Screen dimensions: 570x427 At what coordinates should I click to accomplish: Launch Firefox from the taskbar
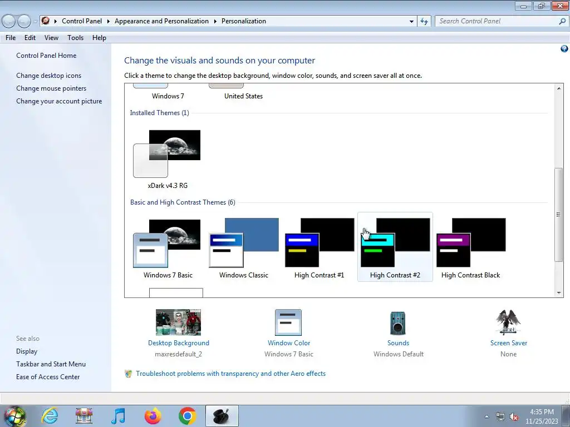tap(153, 416)
